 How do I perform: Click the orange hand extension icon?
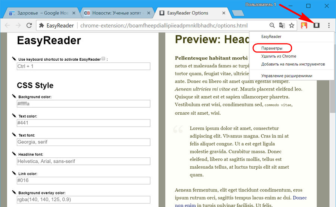coord(304,25)
